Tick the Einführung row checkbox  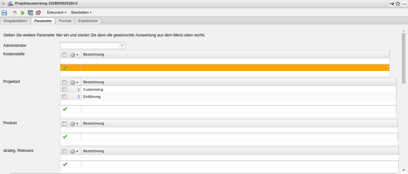(64, 97)
